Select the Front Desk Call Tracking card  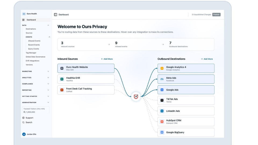point(86,90)
